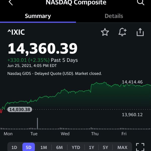Switch to the Details tab
The height and width of the screenshot is (151, 151).
coord(114,16)
